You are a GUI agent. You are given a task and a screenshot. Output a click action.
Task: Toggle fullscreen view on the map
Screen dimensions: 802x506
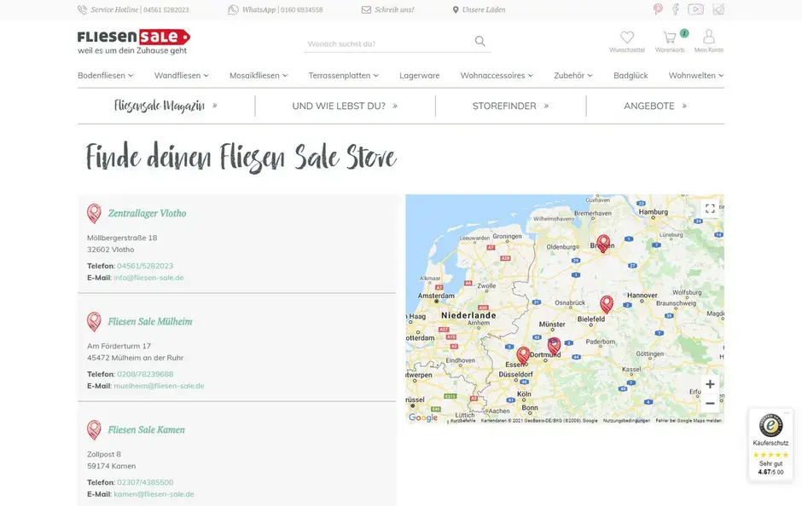point(710,209)
